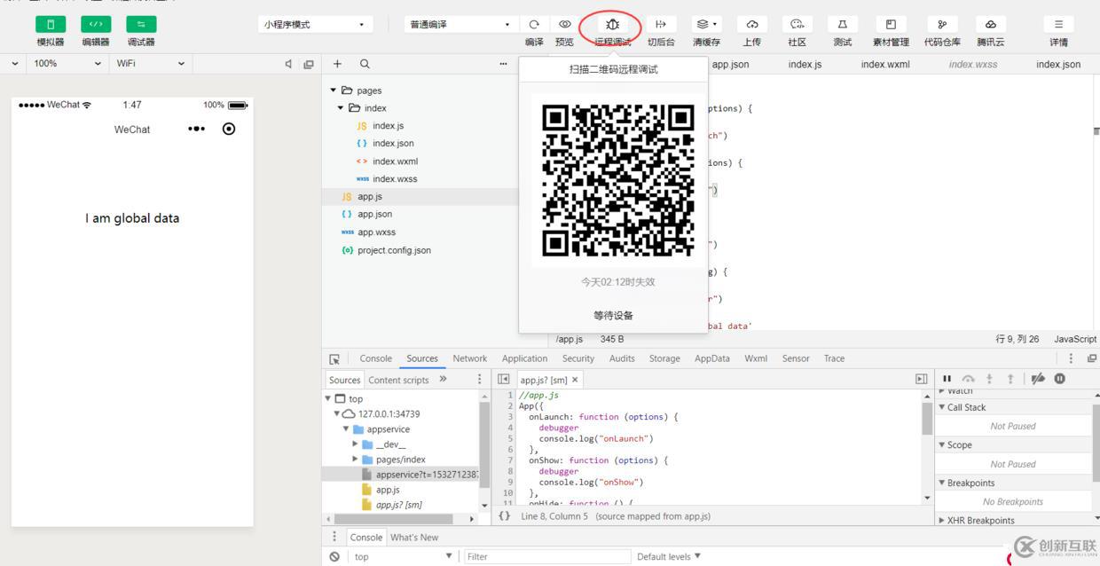The width and height of the screenshot is (1100, 566).
Task: Click the console Filter input field
Action: tap(545, 556)
